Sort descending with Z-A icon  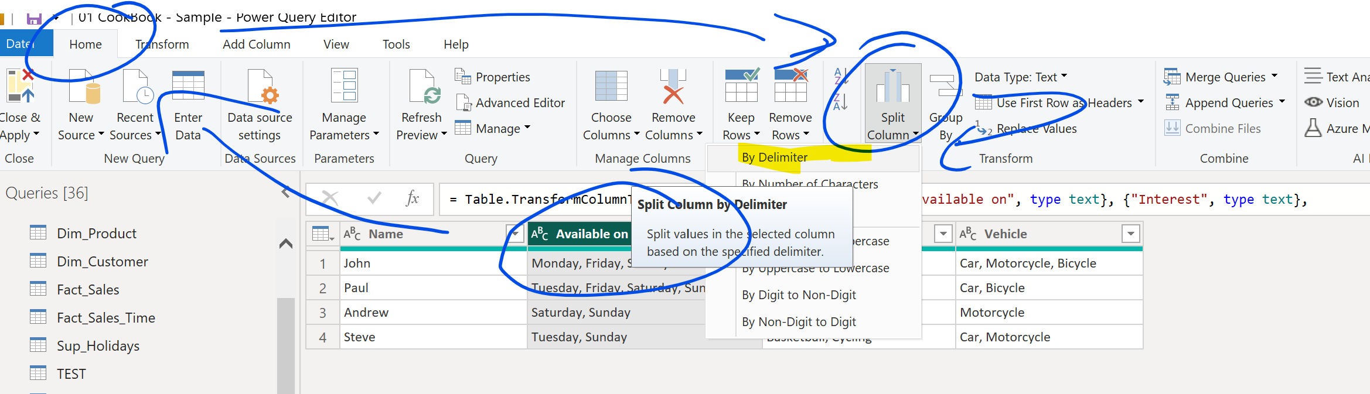pos(840,102)
